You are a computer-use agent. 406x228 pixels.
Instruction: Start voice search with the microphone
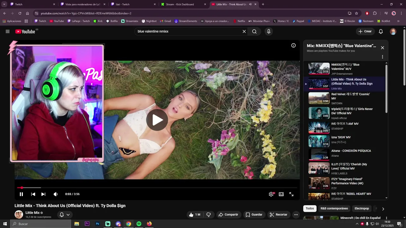point(269,31)
